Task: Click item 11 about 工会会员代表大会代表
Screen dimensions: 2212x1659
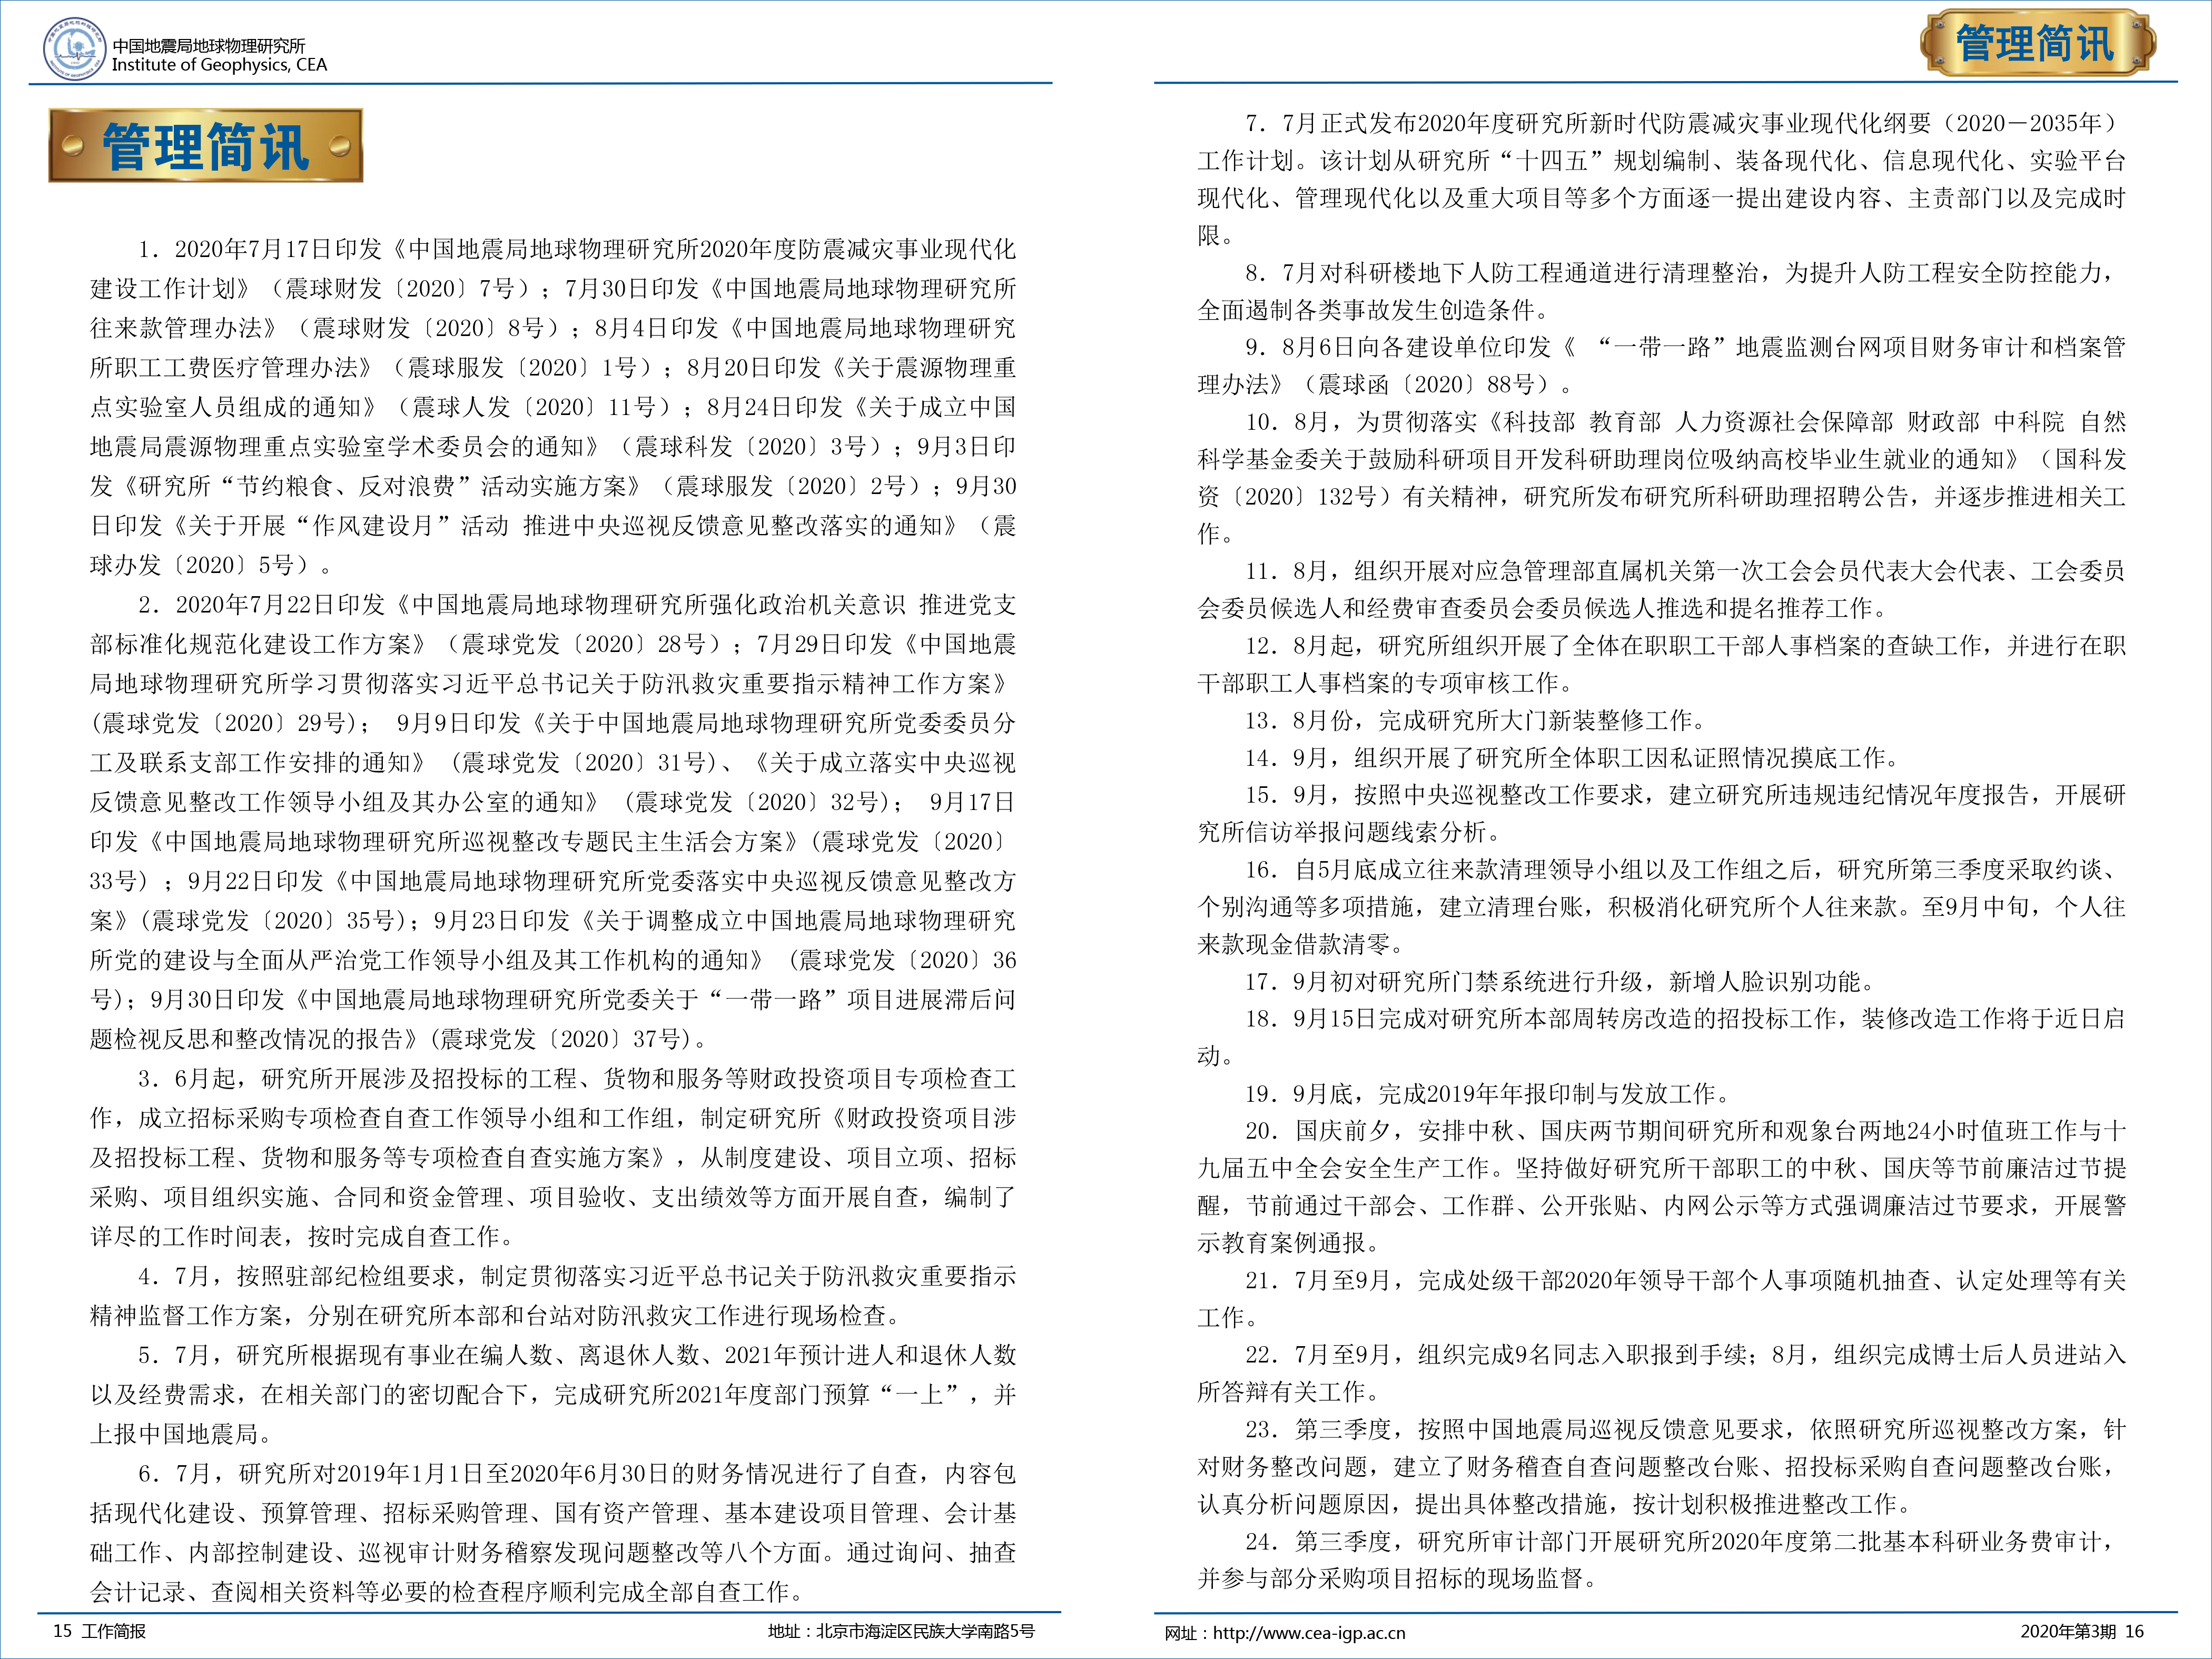Action: coord(1661,589)
